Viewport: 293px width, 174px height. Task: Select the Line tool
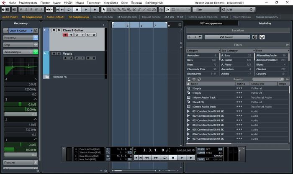click(144, 10)
